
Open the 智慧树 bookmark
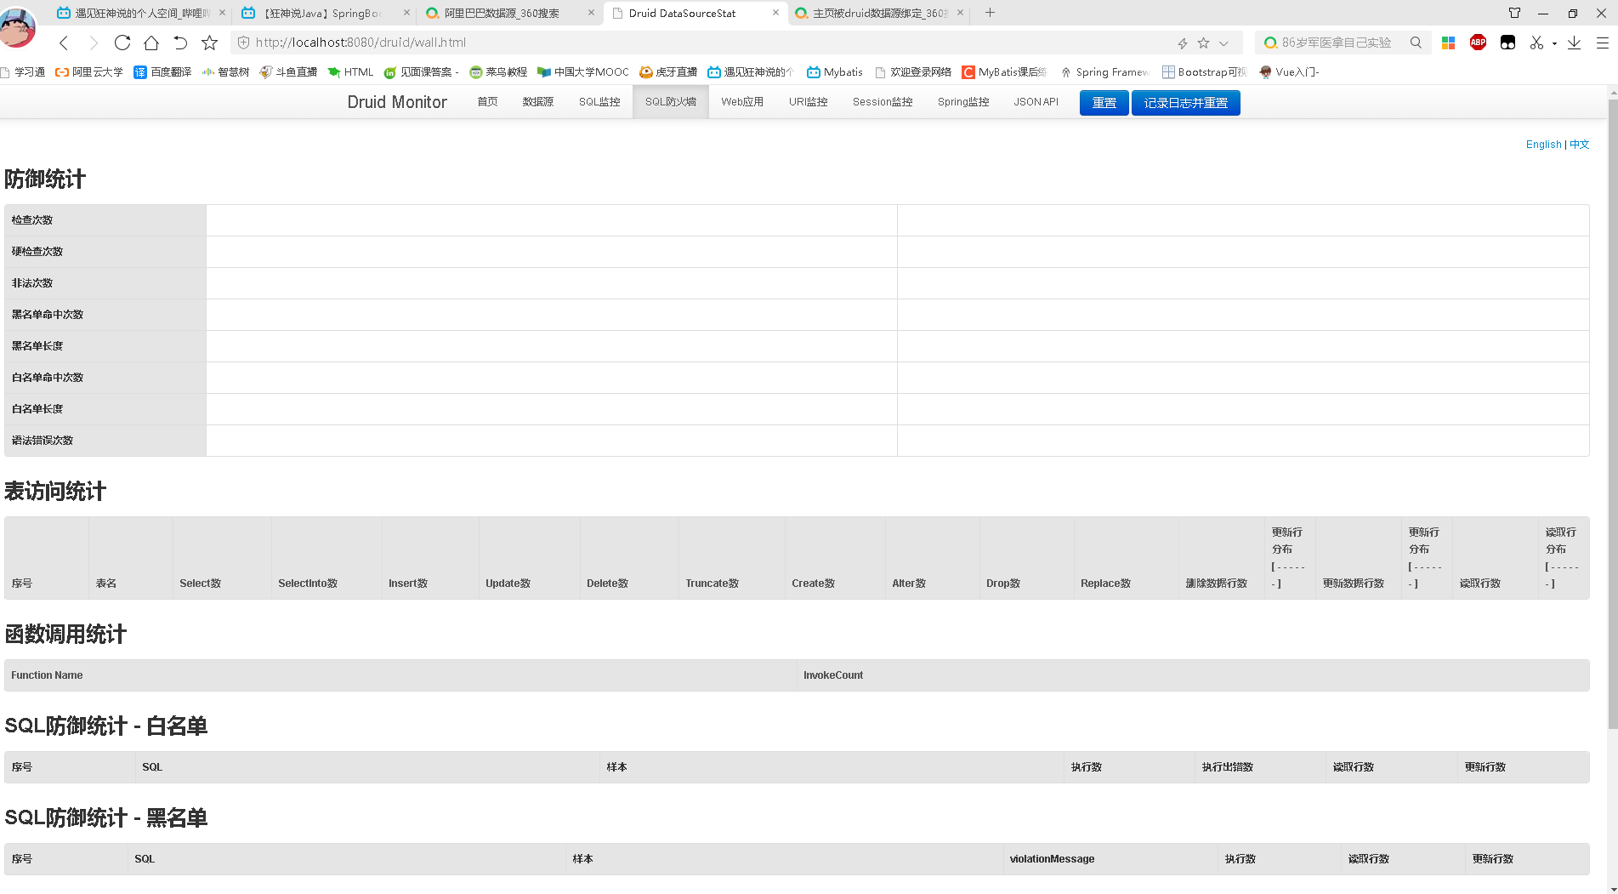225,72
